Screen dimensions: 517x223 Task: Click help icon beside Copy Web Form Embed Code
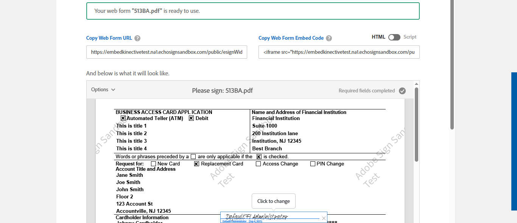click(x=329, y=38)
